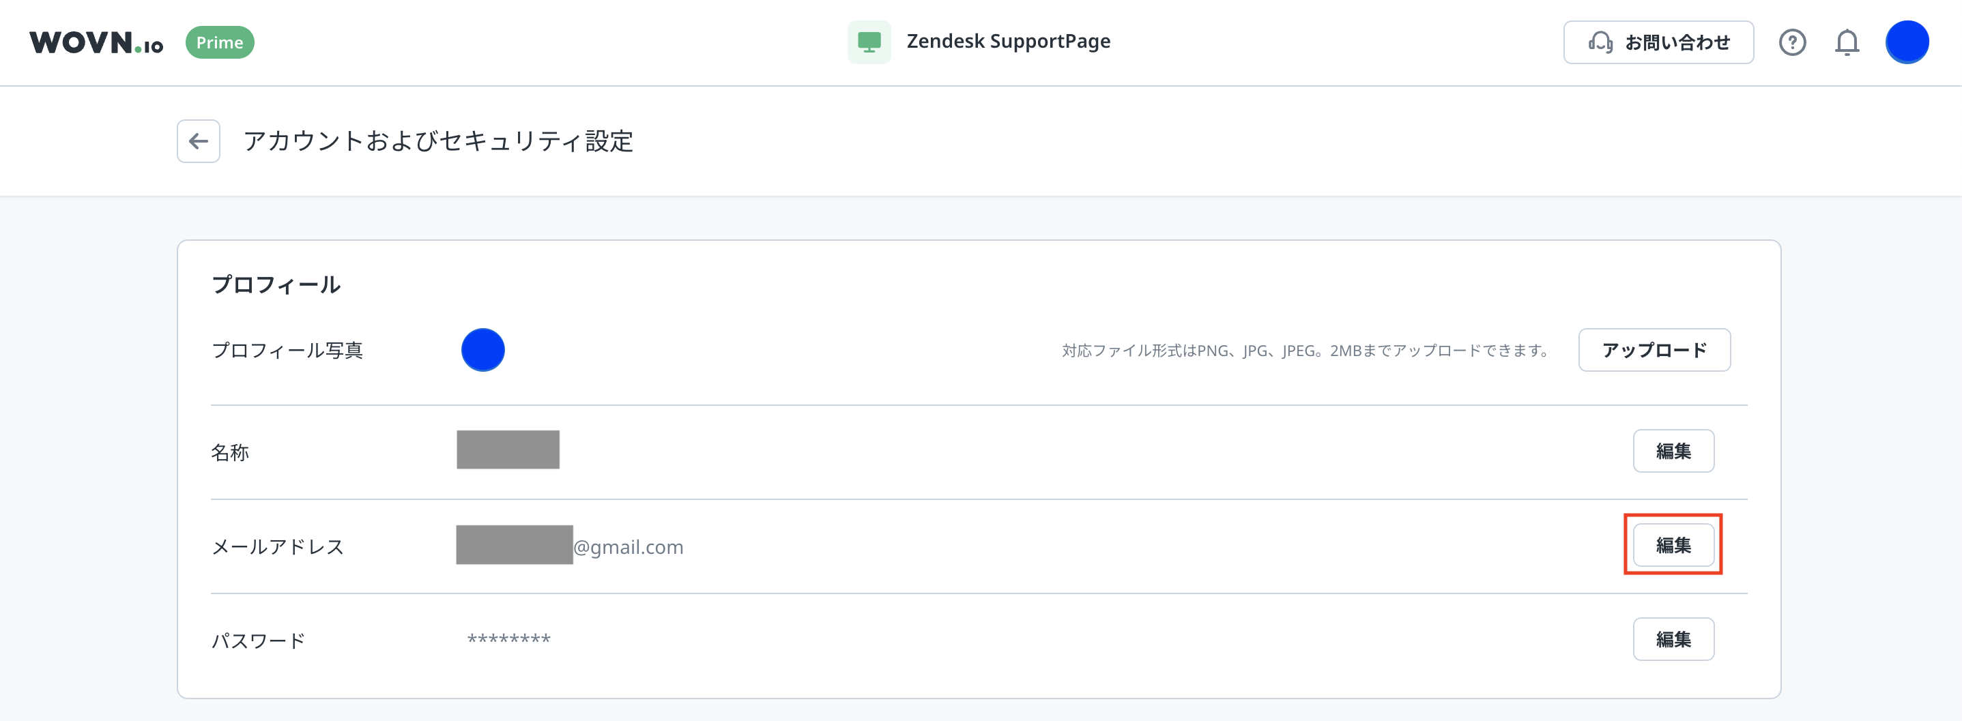
Task: Click the アカウントおよびセキュリティ設定 page title
Action: click(438, 141)
